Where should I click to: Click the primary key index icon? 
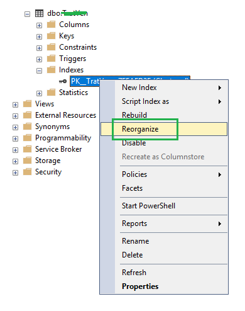(63, 81)
